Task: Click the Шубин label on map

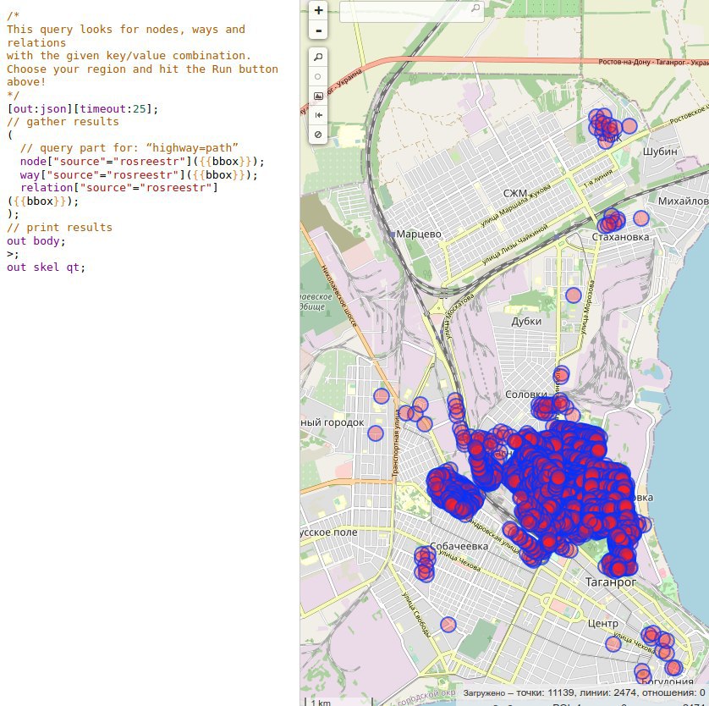Action: [x=660, y=152]
